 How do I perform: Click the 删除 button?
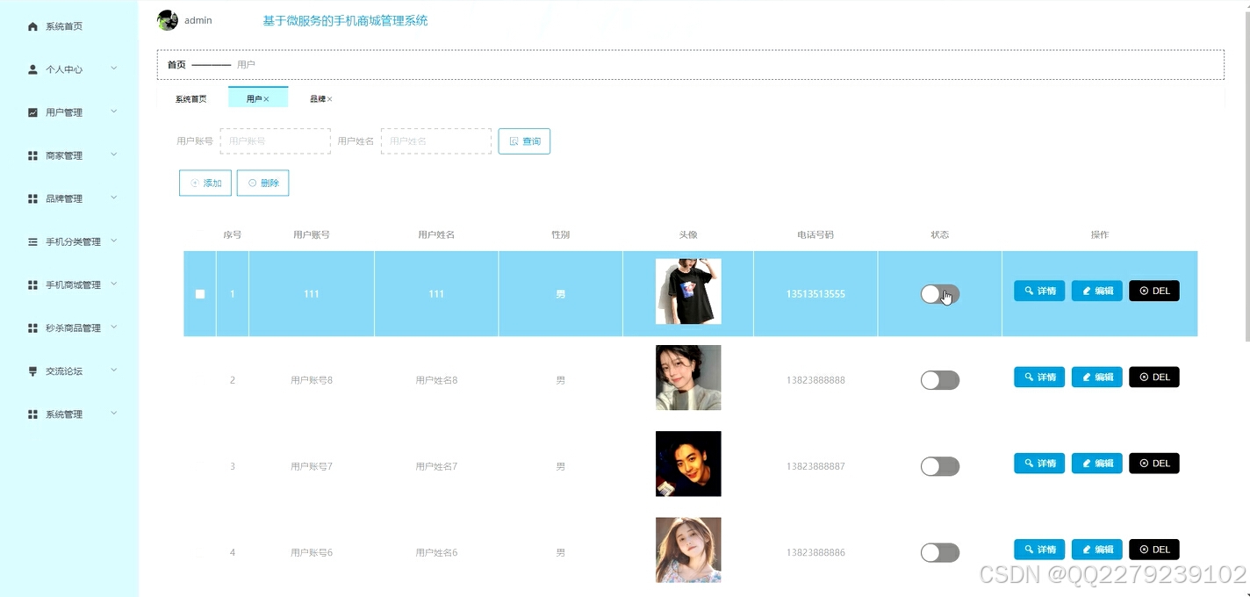262,183
